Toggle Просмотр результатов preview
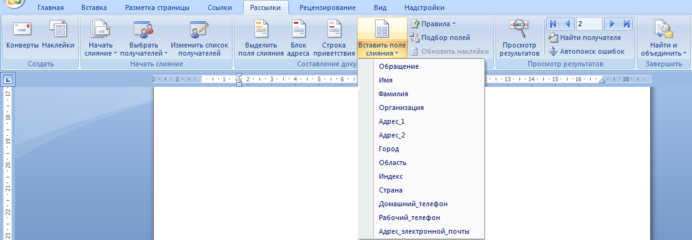Image resolution: width=692 pixels, height=240 pixels. pyautogui.click(x=519, y=38)
